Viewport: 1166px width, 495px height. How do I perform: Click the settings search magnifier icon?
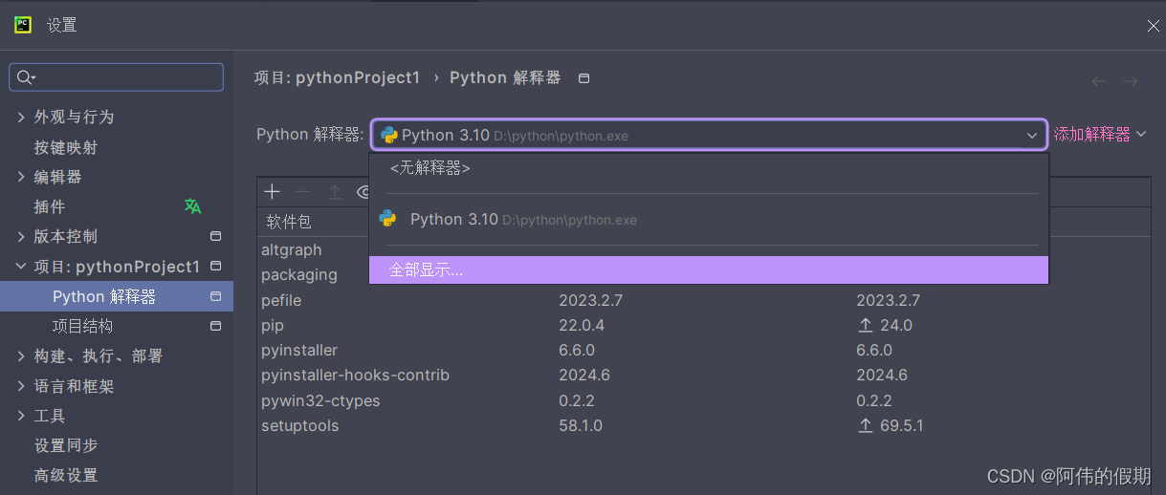click(27, 77)
